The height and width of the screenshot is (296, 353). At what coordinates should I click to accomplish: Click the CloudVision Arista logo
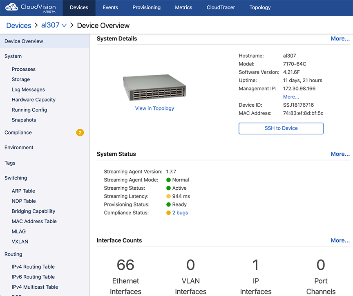click(x=31, y=8)
